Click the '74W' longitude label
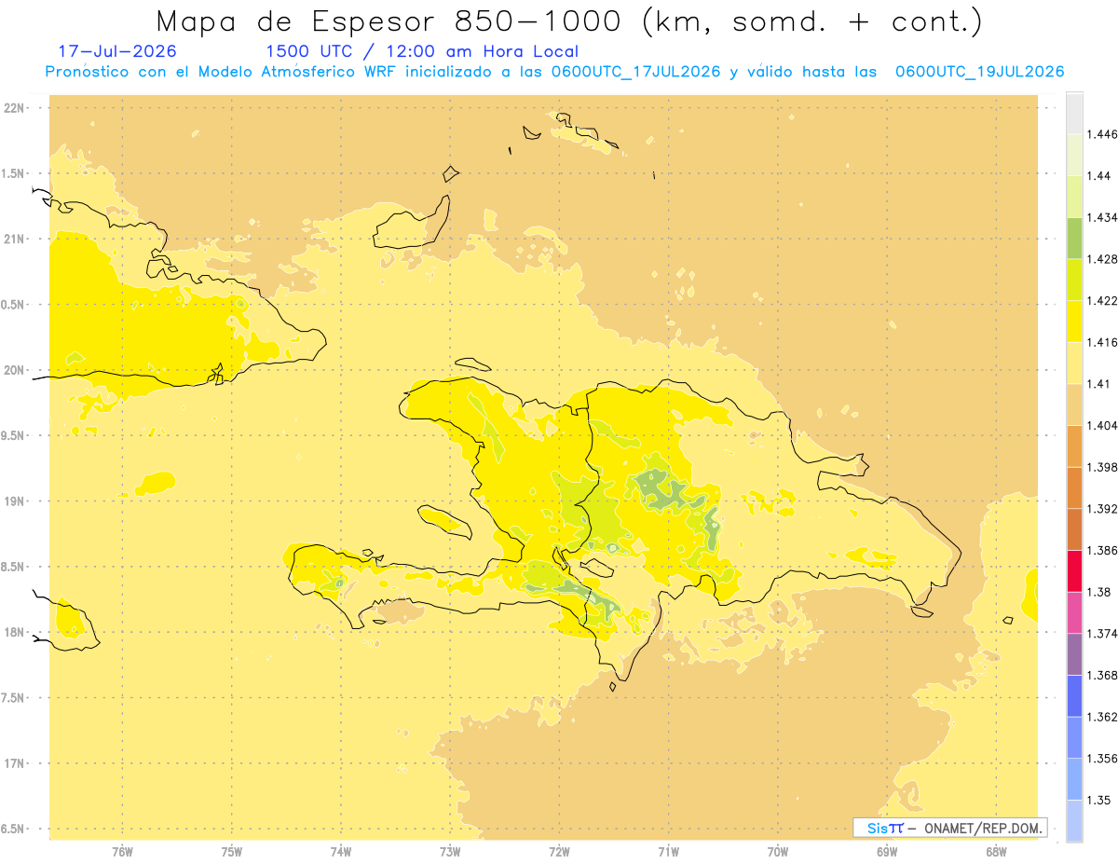This screenshot has height=864, width=1118. (341, 852)
